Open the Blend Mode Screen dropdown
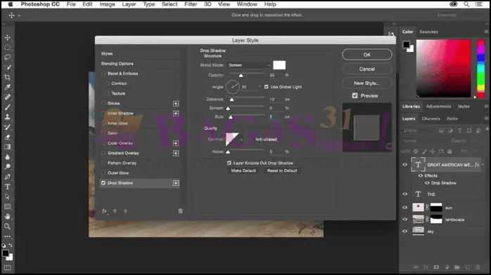 pyautogui.click(x=249, y=65)
